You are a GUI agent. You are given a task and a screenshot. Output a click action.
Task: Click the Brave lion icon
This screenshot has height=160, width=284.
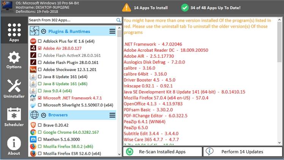point(33,125)
